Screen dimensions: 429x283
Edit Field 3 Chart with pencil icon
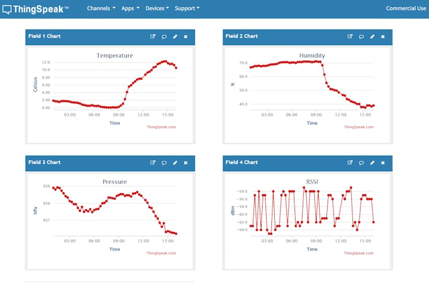[175, 163]
